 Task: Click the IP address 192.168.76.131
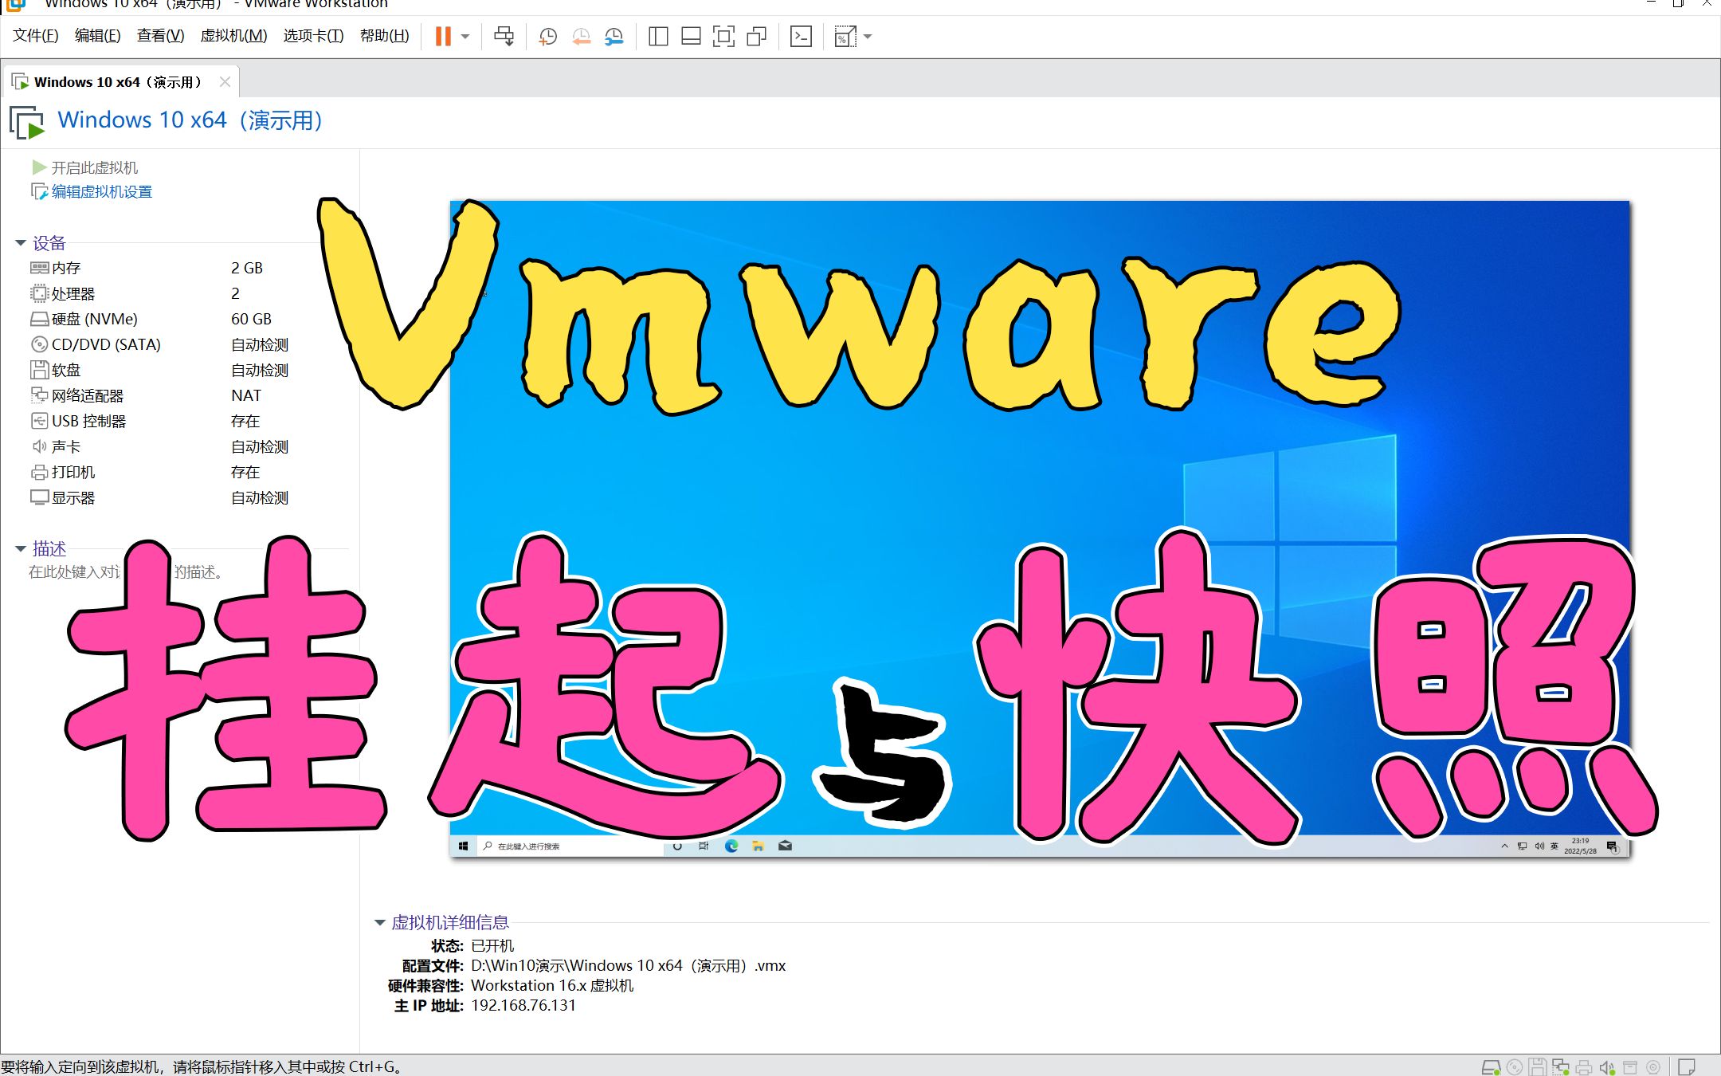point(523,1005)
